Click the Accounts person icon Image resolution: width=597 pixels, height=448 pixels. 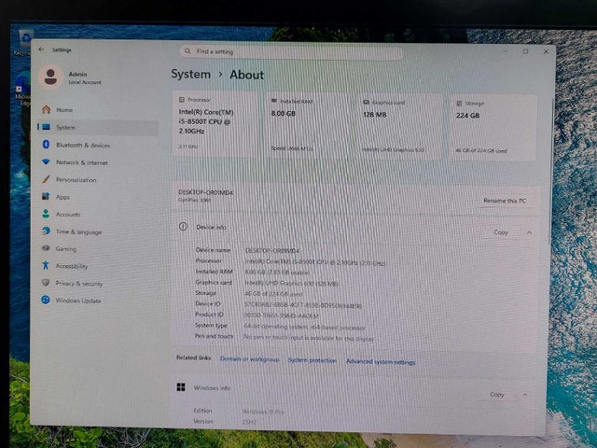[46, 214]
